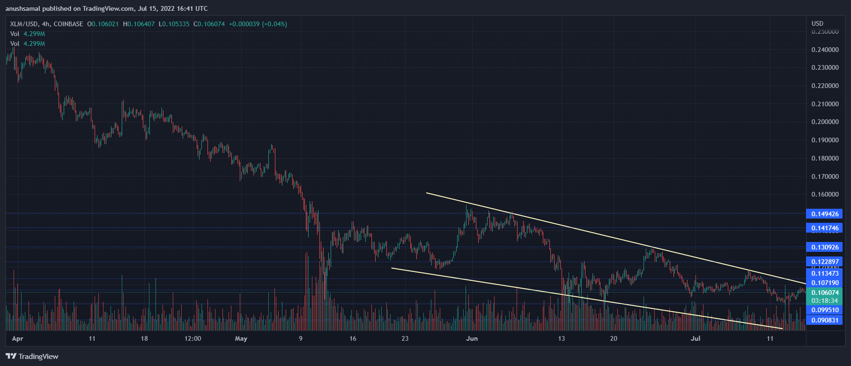Screen dimensions: 851x366
Task: Click the TradingView logo at bottom left
Action: (32, 357)
